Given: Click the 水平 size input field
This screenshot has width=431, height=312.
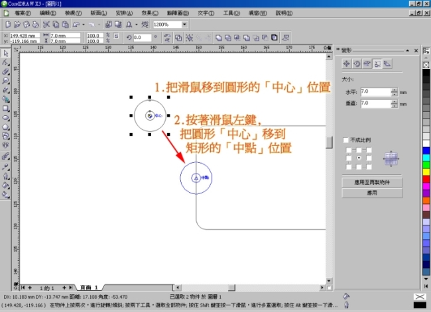Looking at the screenshot, I should [x=375, y=91].
